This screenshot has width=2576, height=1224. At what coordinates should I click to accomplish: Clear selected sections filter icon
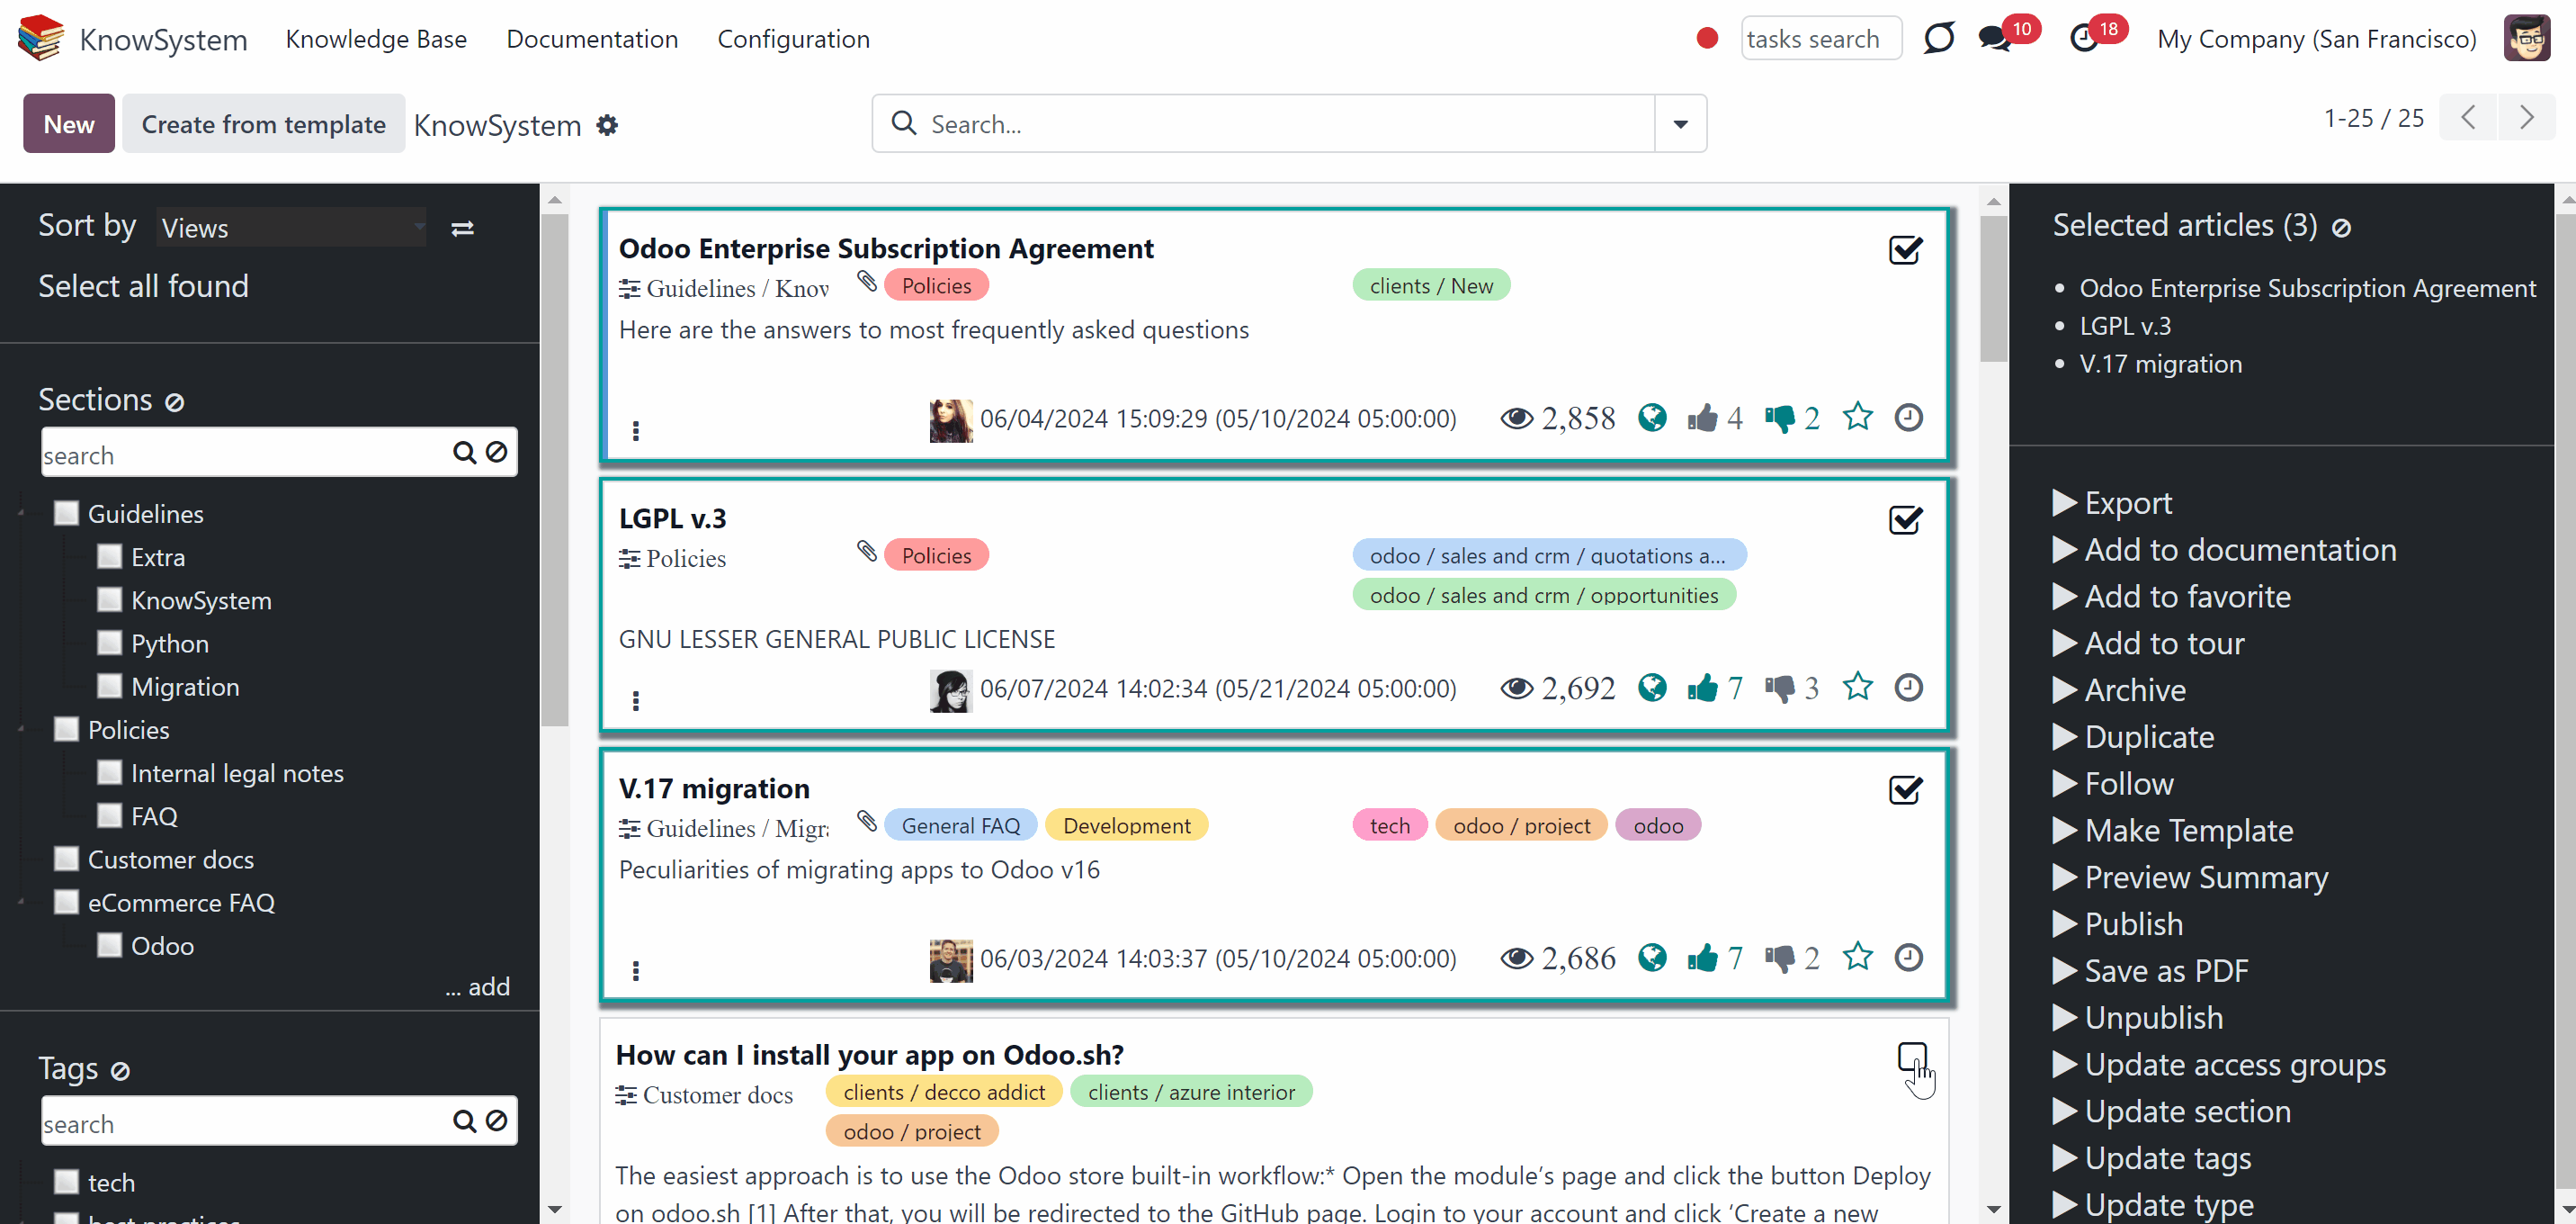[174, 402]
